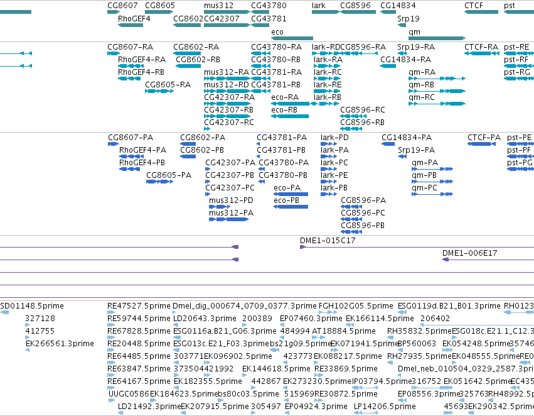Image resolution: width=534 pixels, height=416 pixels.
Task: Click the qm gene label
Action: click(414, 32)
